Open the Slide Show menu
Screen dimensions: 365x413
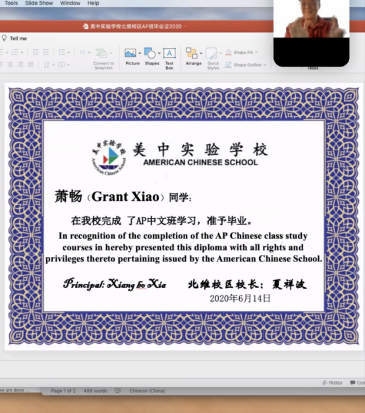click(x=39, y=3)
